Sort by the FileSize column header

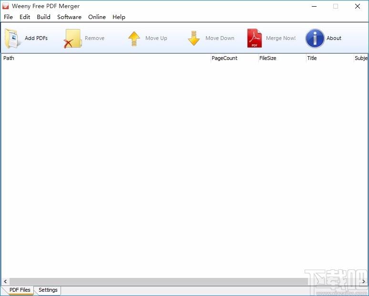(282, 58)
